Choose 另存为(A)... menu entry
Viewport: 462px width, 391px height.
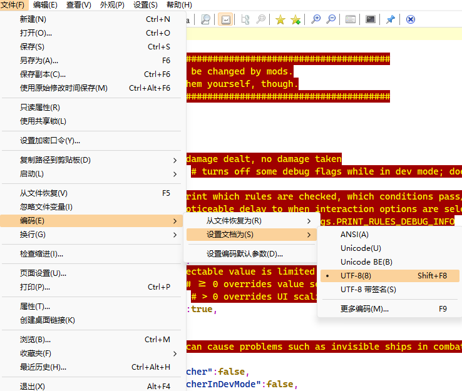(91, 61)
